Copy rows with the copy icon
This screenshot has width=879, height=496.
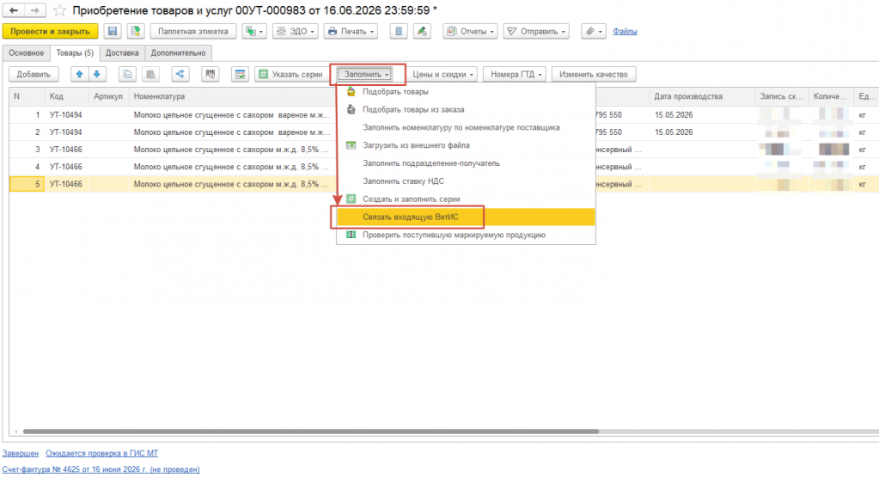pos(127,74)
